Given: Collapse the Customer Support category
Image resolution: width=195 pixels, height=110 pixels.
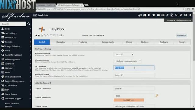Looking at the screenshot, I should (x=30, y=98).
